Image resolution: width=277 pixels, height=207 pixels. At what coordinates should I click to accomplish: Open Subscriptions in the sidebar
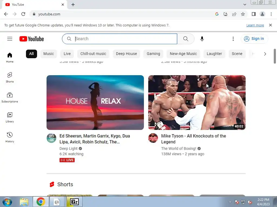[10, 97]
